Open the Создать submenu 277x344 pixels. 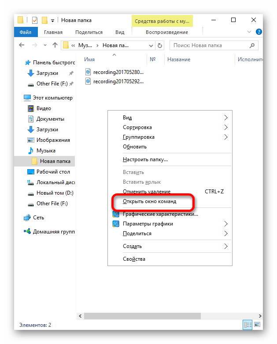click(170, 246)
